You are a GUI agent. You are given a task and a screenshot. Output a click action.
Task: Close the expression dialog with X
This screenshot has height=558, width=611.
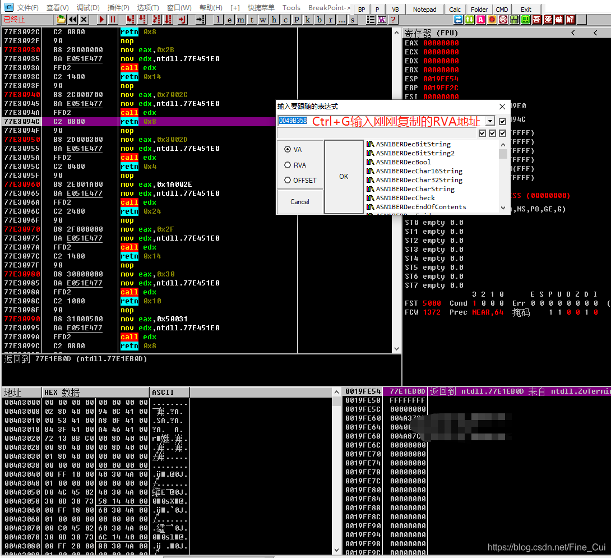[502, 107]
